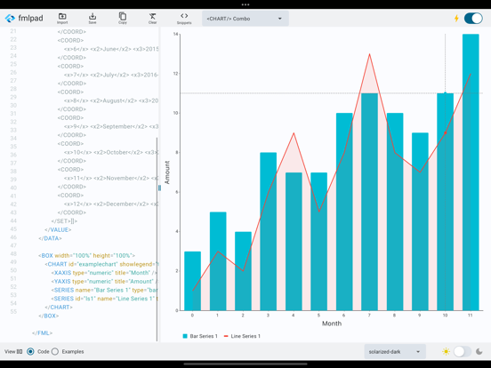Save the current template
491x368 pixels.
(93, 19)
